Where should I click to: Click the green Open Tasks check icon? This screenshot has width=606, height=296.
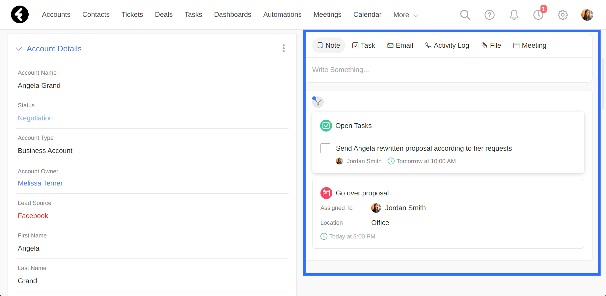(x=326, y=126)
